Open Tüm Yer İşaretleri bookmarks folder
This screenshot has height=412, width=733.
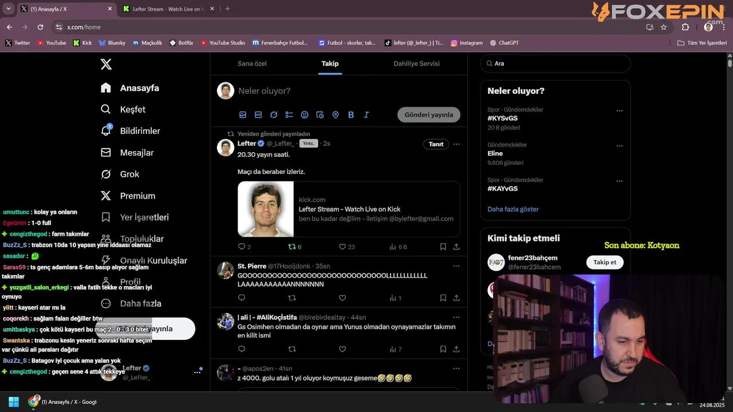pyautogui.click(x=702, y=43)
